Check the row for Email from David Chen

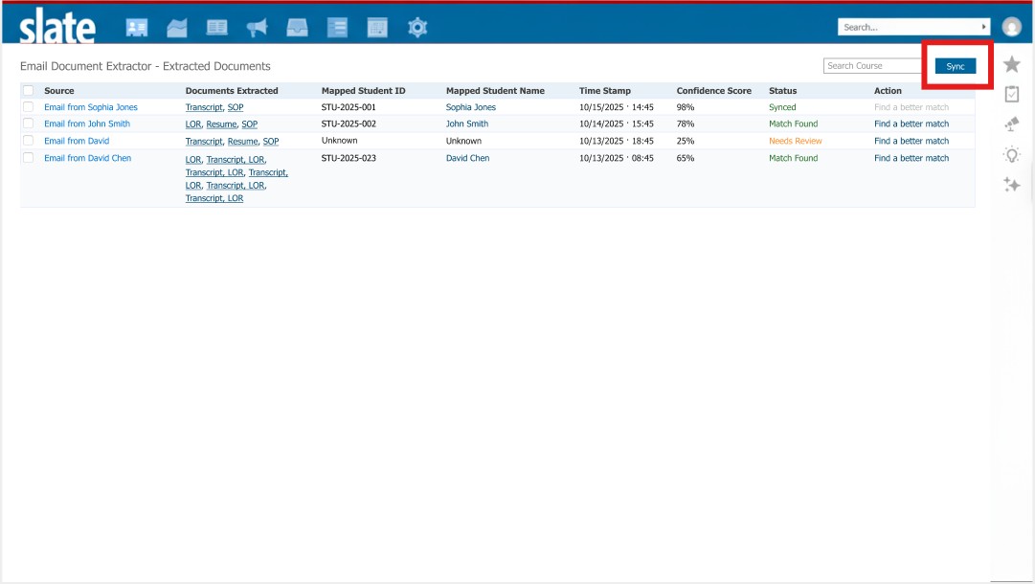point(28,157)
